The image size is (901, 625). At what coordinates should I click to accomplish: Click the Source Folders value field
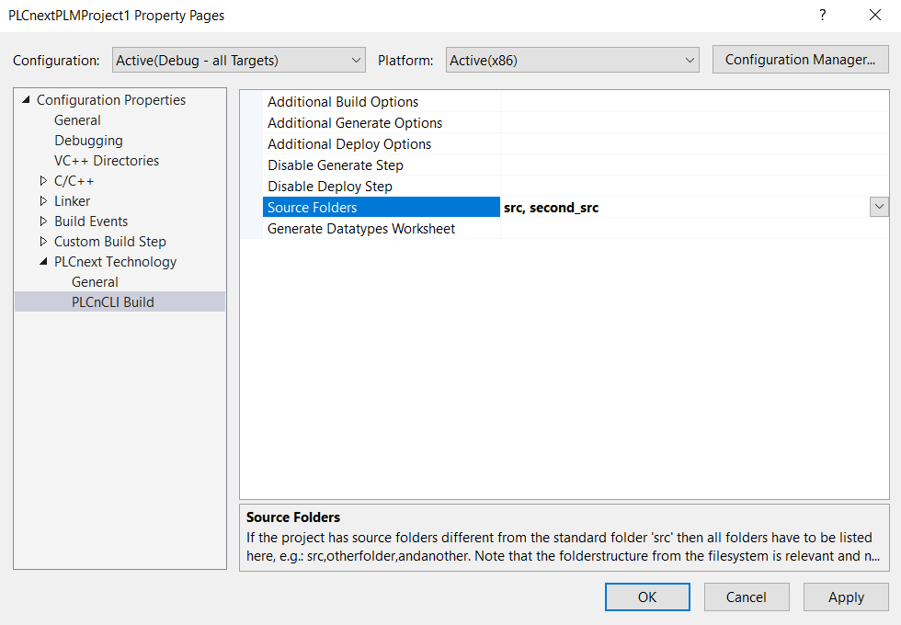point(680,208)
